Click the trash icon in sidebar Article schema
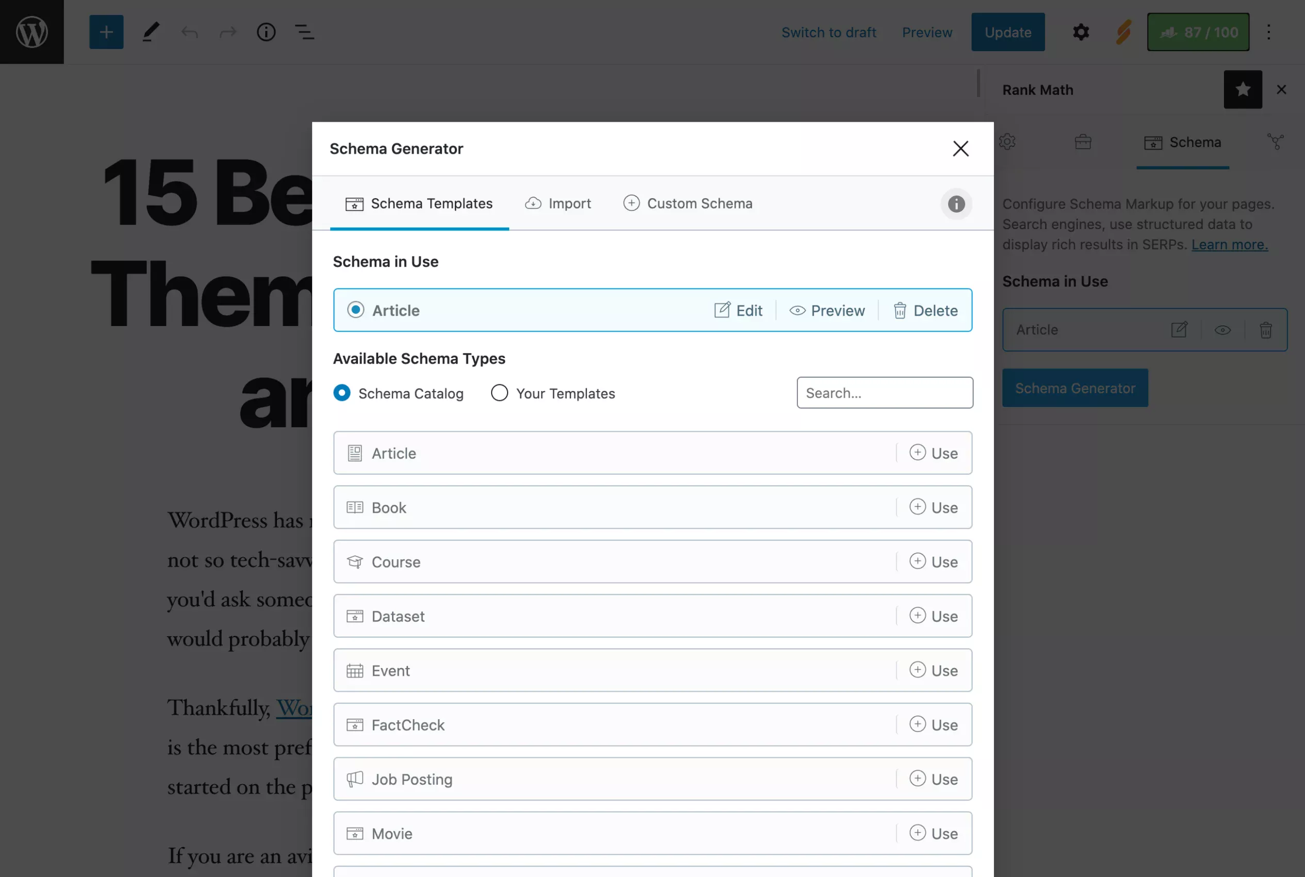Screen dimensions: 1305x877 tap(1266, 330)
